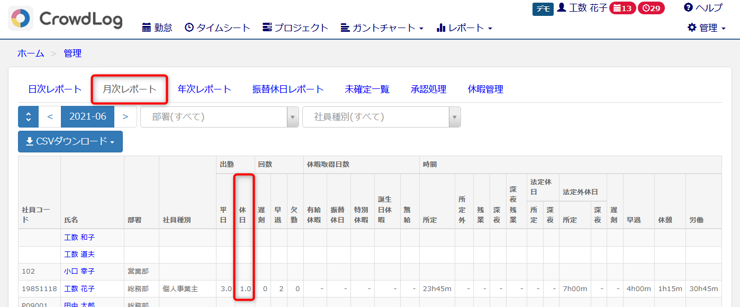Open the 勤怠 attendance menu item
This screenshot has height=307, width=740.
tap(157, 28)
